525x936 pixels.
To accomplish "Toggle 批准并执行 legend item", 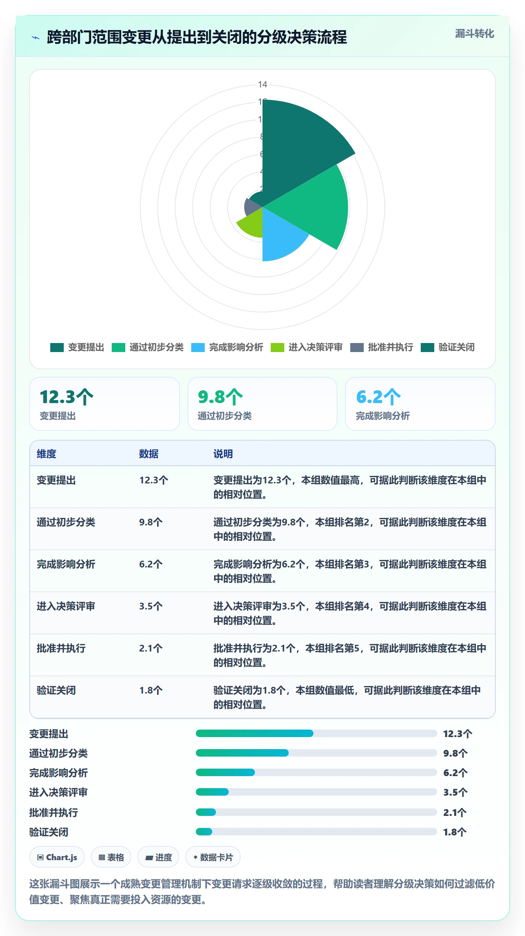I will pyautogui.click(x=381, y=348).
